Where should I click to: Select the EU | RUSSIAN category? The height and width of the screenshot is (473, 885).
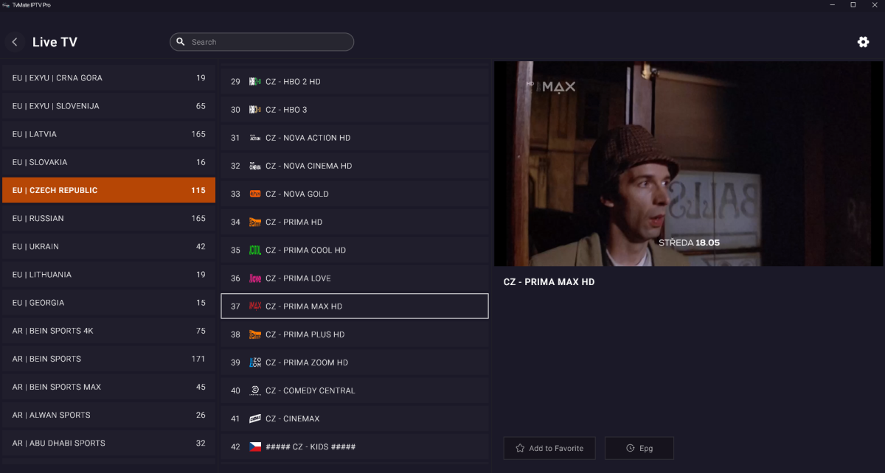[108, 218]
